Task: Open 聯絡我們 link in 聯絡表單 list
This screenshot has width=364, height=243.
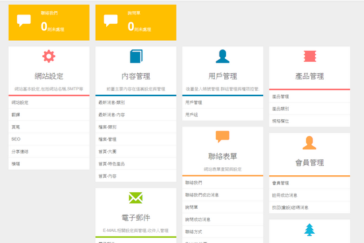Action: pos(194,182)
